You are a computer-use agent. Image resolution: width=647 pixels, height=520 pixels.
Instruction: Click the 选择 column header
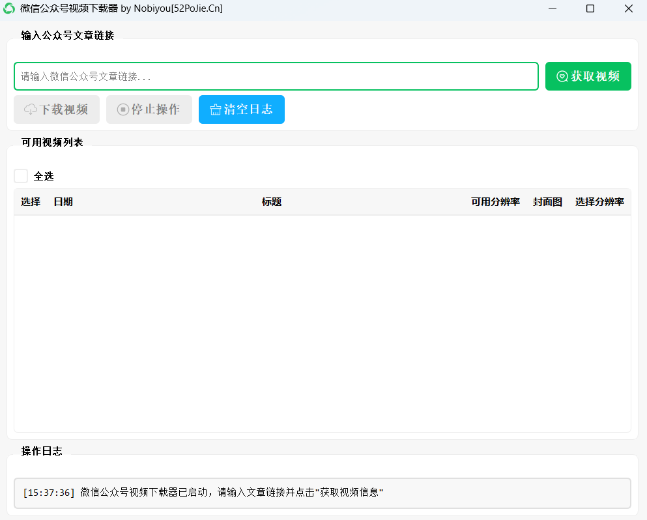pos(31,202)
